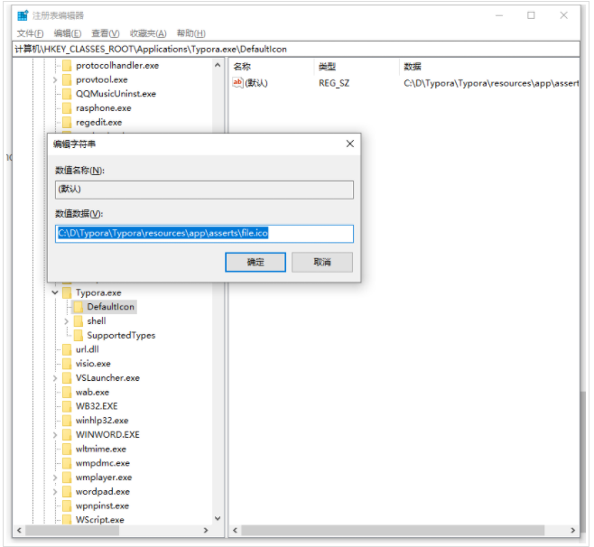Select the regedit.exe folder icon
Image resolution: width=594 pixels, height=547 pixels.
tap(67, 123)
